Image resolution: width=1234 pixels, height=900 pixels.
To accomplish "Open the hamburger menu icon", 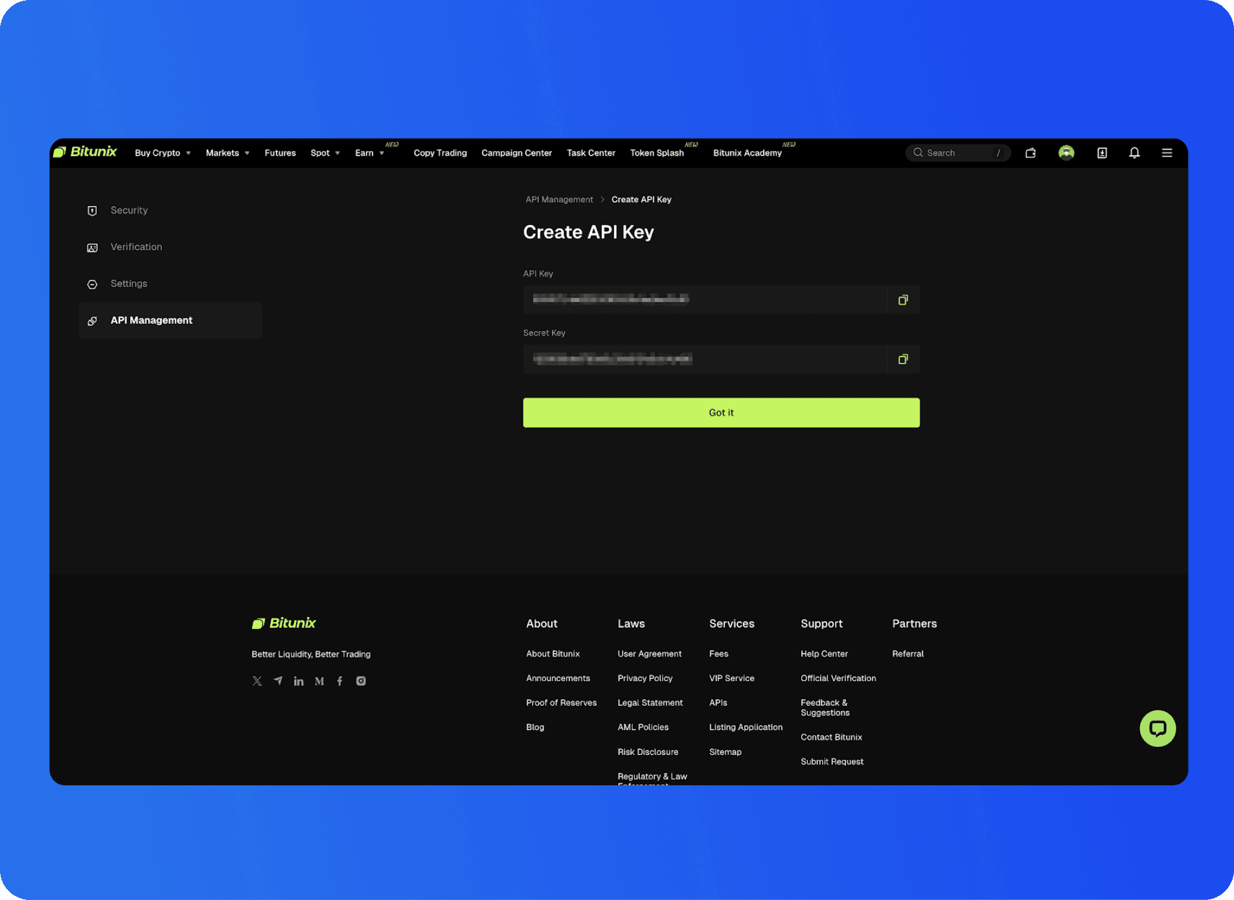I will click(1166, 153).
